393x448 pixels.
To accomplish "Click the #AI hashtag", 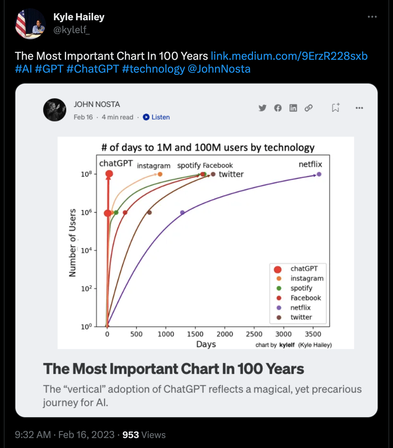I will coord(23,69).
